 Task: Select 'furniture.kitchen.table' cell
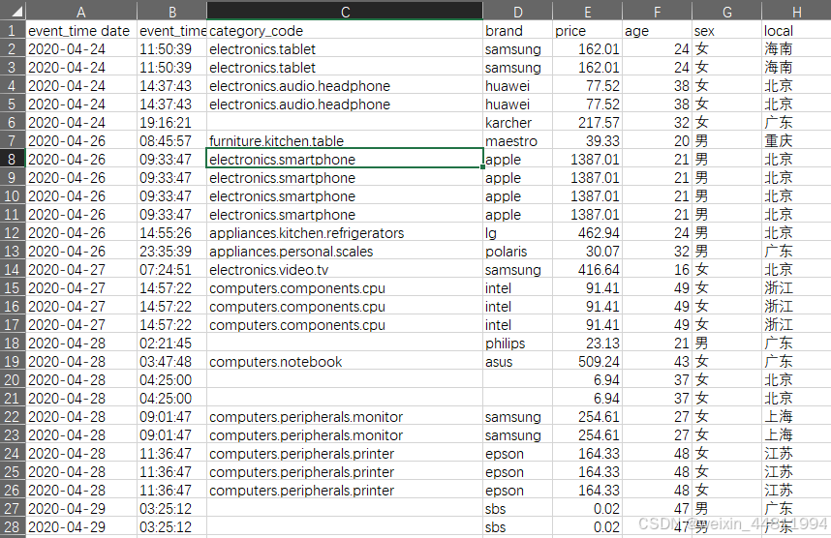coord(345,141)
